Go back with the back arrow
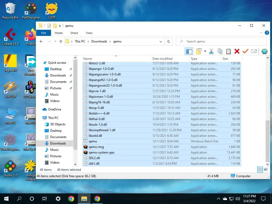Image resolution: width=272 pixels, height=204 pixels. click(41, 41)
